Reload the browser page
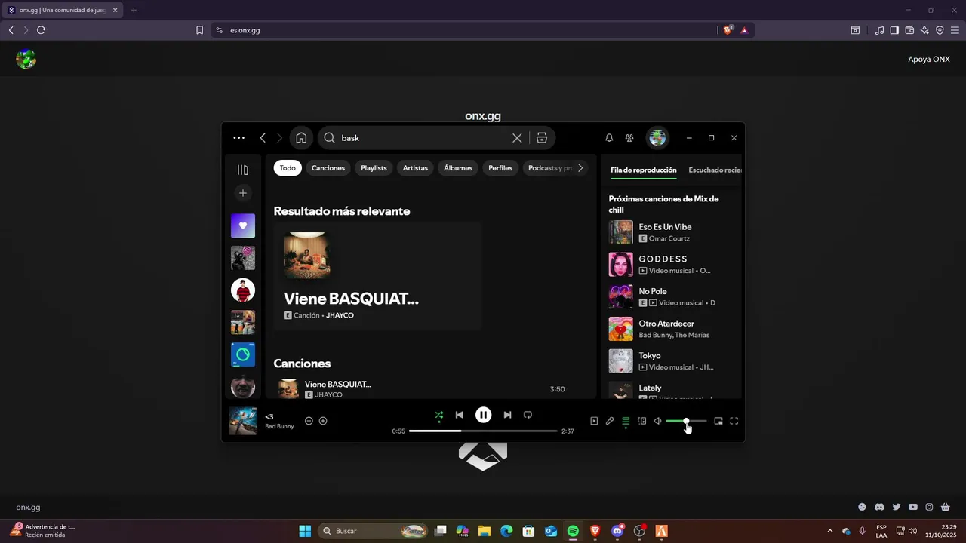966x543 pixels. tap(41, 30)
